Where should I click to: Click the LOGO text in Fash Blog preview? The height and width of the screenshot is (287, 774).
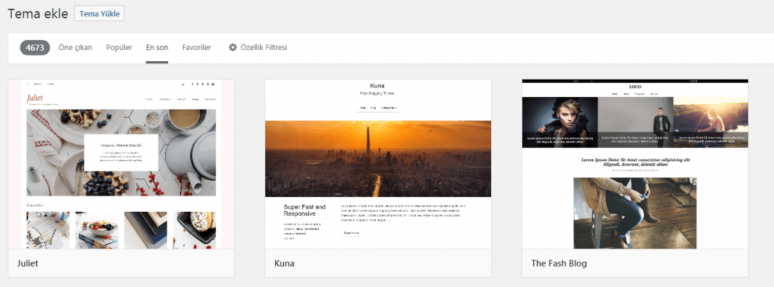635,87
